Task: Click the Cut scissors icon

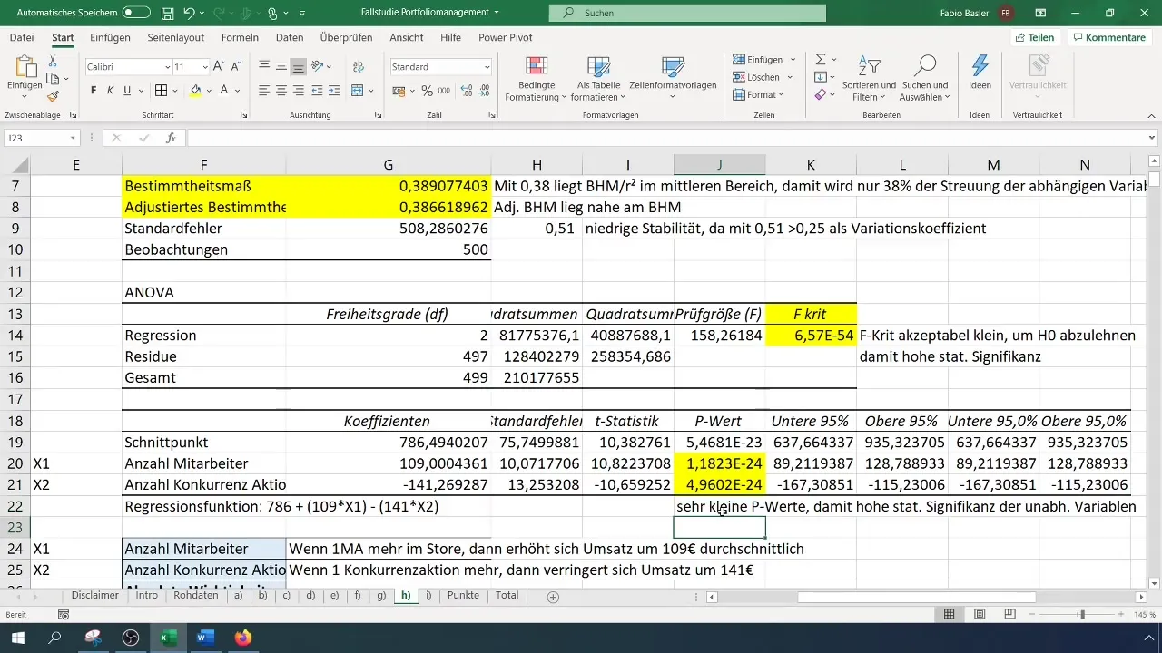Action: click(53, 61)
